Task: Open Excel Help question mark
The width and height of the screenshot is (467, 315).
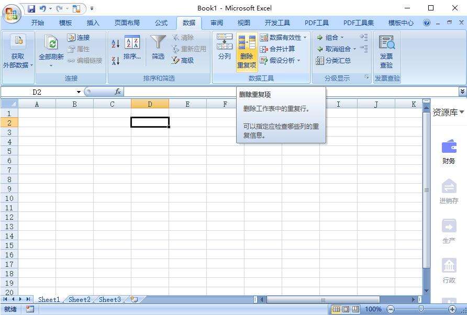Action: pyautogui.click(x=427, y=22)
